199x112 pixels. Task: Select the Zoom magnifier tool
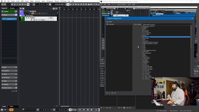tap(86, 4)
